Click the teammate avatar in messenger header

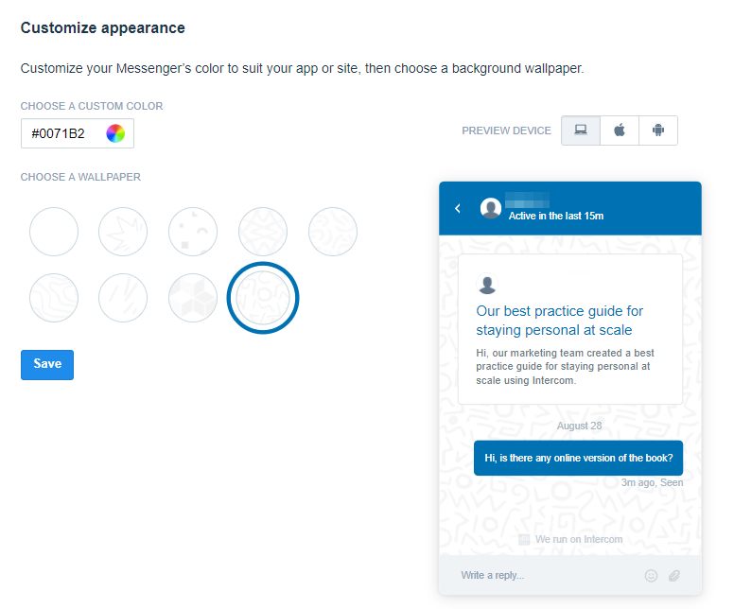(491, 208)
